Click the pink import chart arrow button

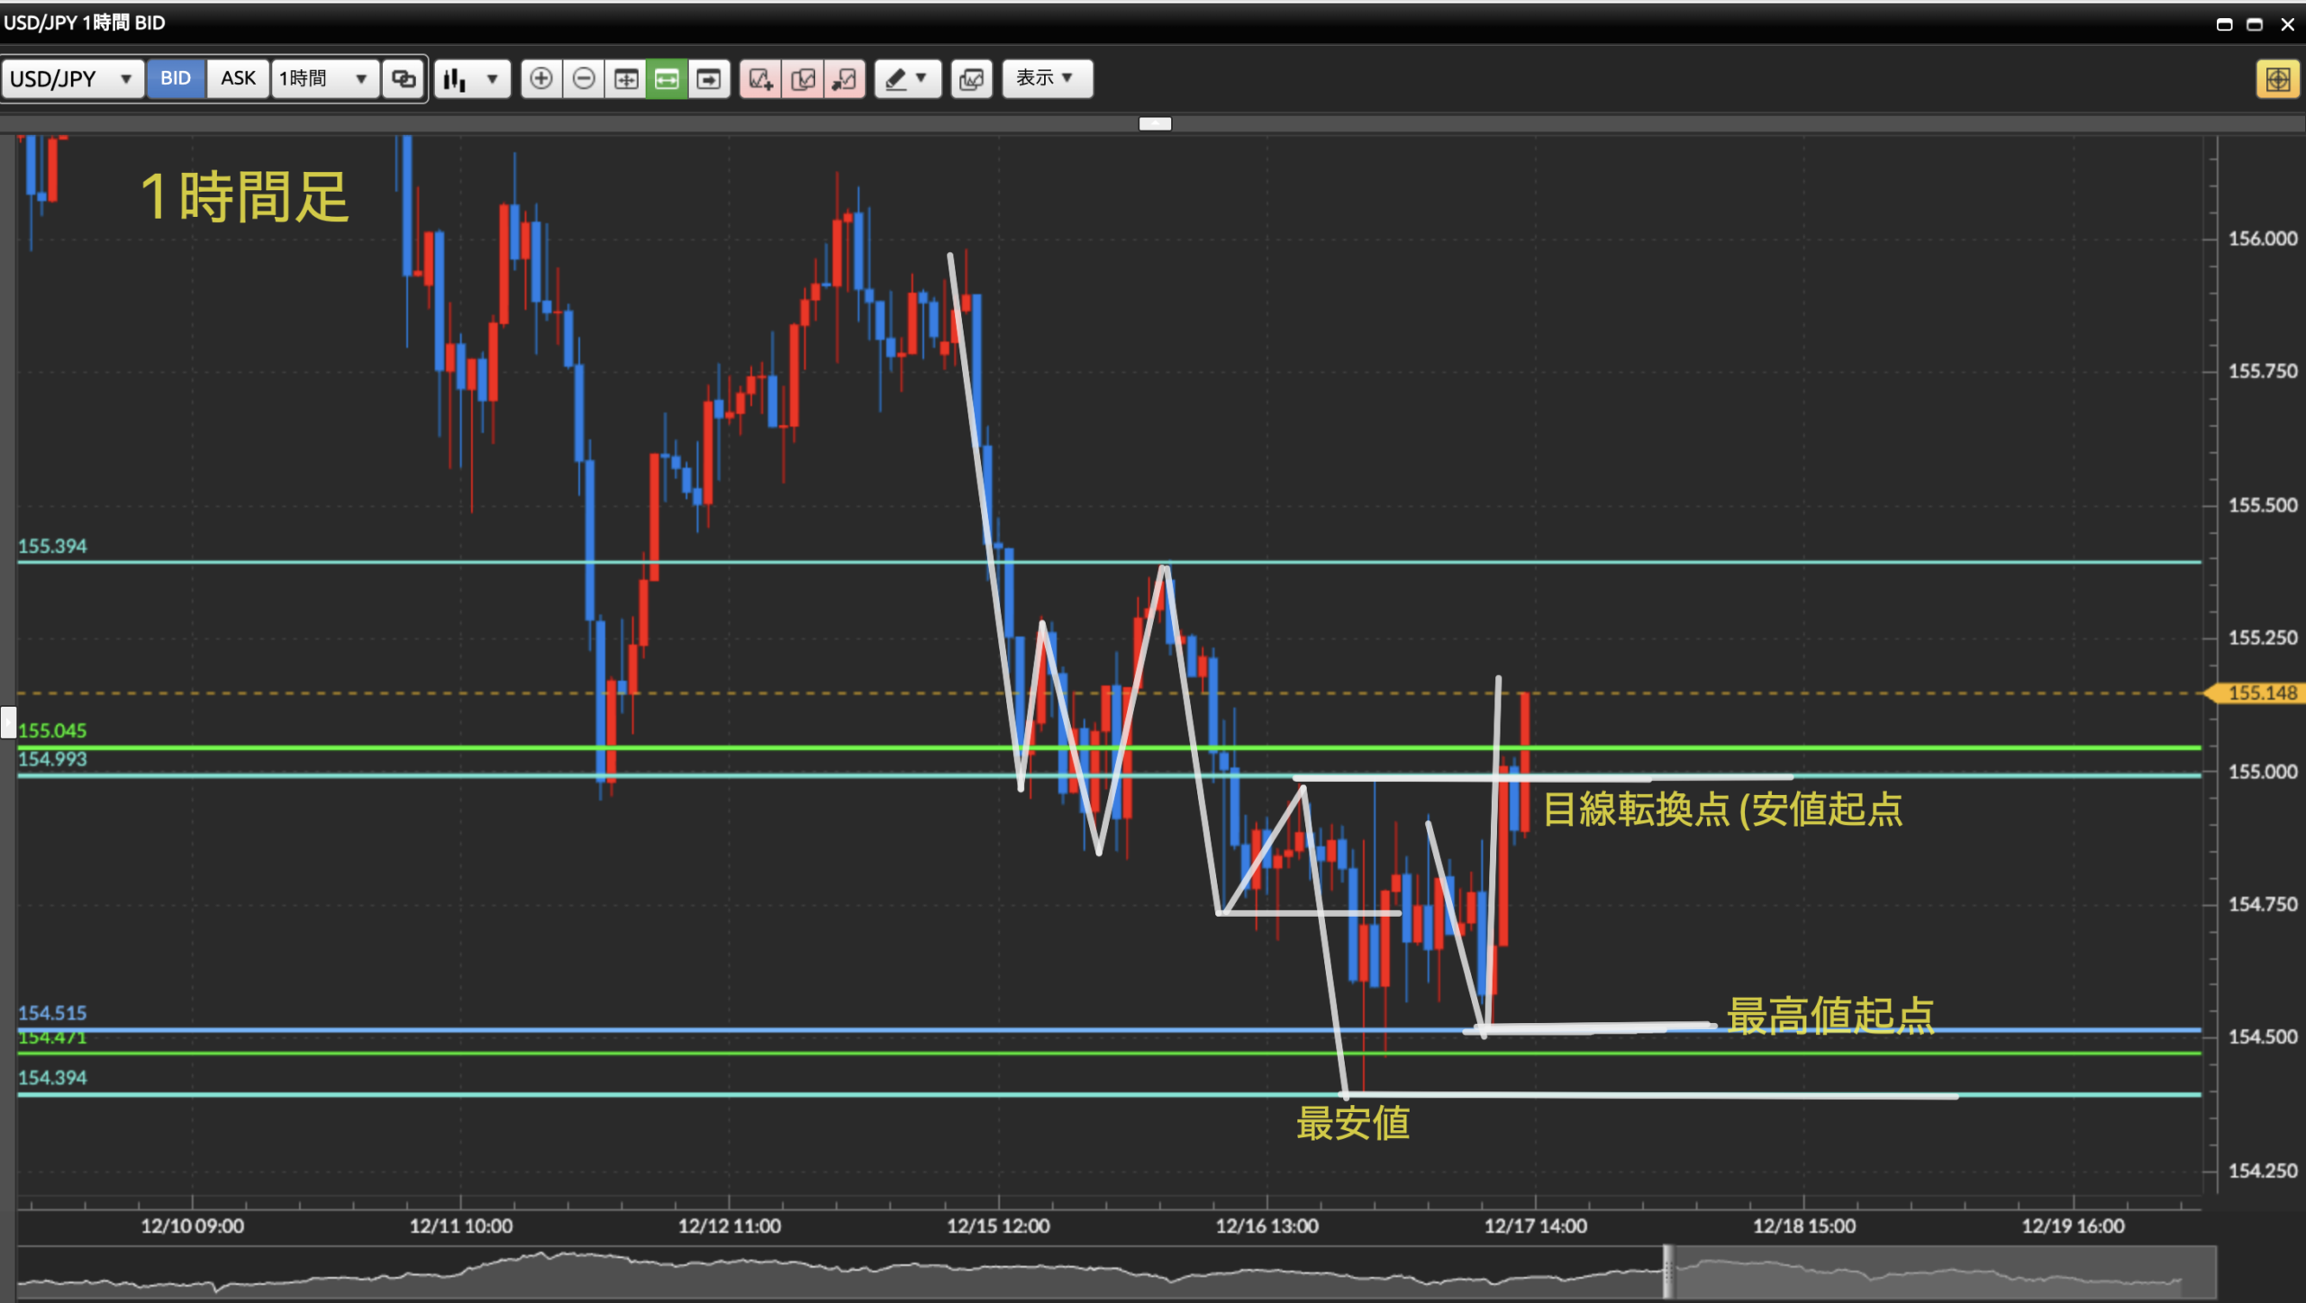845,79
